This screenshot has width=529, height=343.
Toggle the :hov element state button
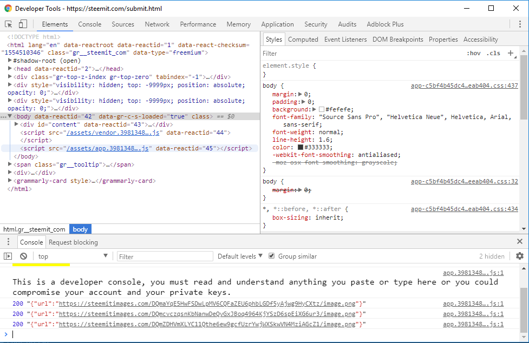click(474, 53)
